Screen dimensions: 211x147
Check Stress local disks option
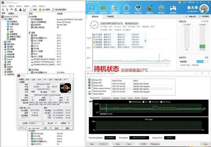pos(93,91)
